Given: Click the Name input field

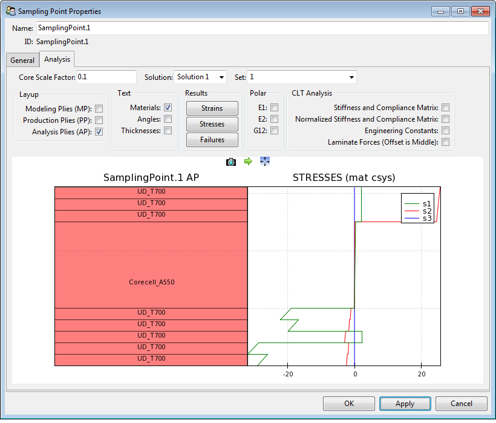Looking at the screenshot, I should click(263, 28).
